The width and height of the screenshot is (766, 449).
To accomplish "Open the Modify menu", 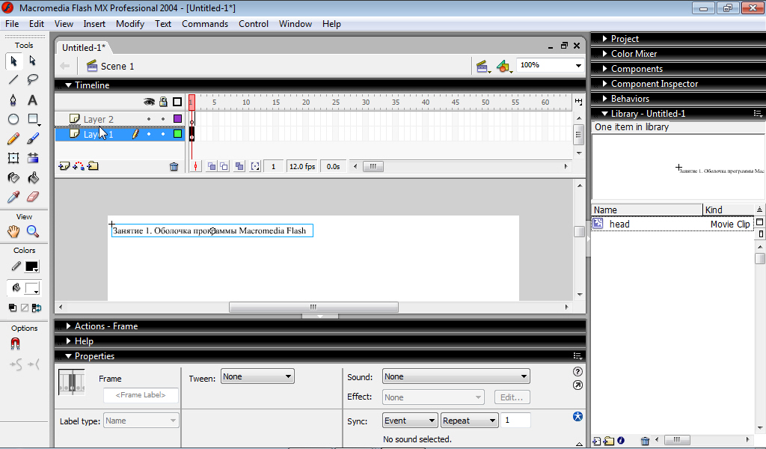I will [x=130, y=24].
